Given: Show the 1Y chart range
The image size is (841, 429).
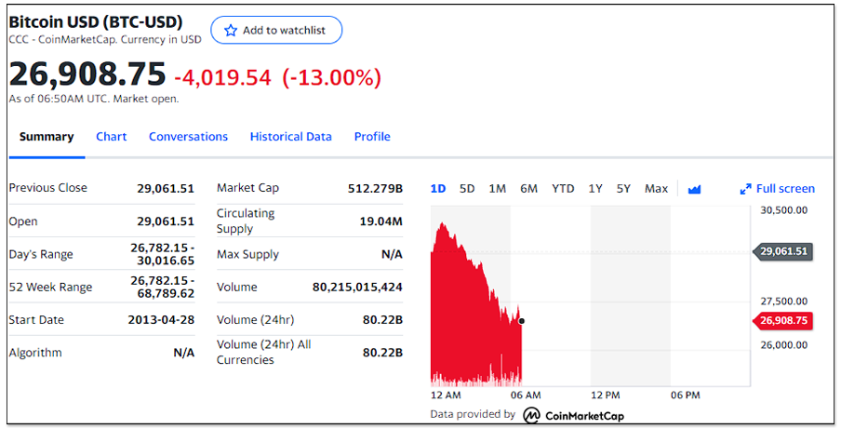Looking at the screenshot, I should tap(595, 189).
